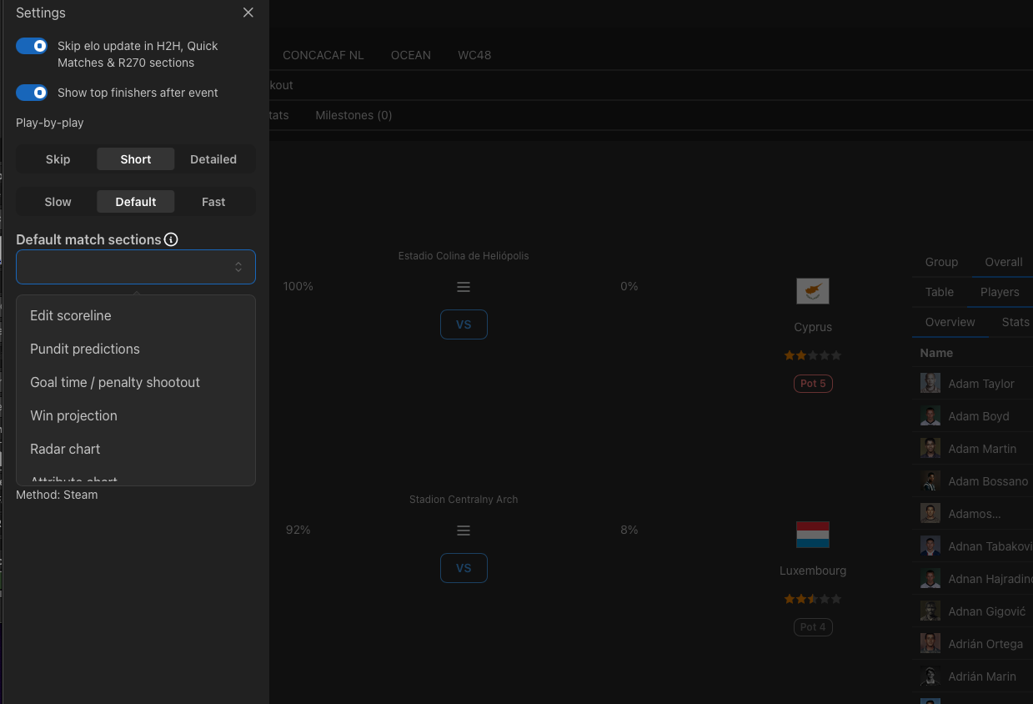Click 100% win probability value
Screen dimensions: 1033x704
[x=298, y=286]
